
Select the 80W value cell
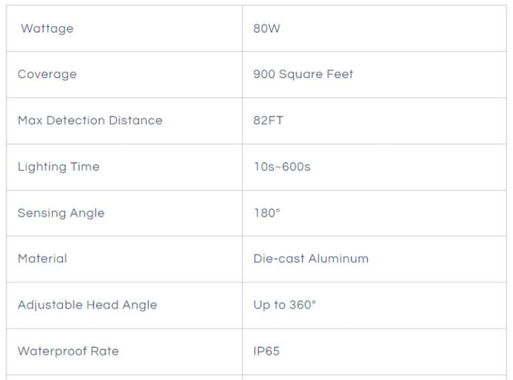pyautogui.click(x=267, y=29)
